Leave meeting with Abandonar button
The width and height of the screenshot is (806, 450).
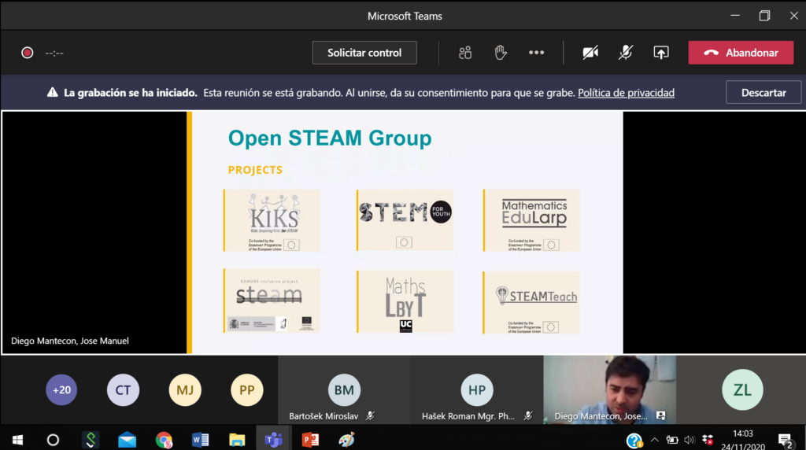coord(741,53)
